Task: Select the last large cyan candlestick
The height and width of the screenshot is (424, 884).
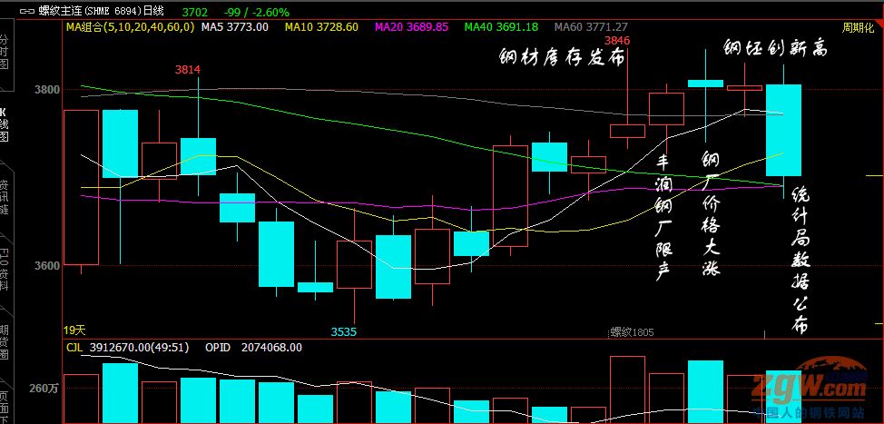Action: pyautogui.click(x=783, y=130)
